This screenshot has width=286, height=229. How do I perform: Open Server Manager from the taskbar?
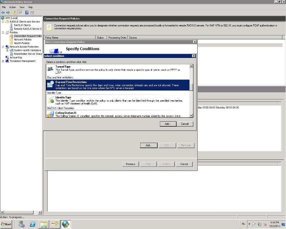21,224
